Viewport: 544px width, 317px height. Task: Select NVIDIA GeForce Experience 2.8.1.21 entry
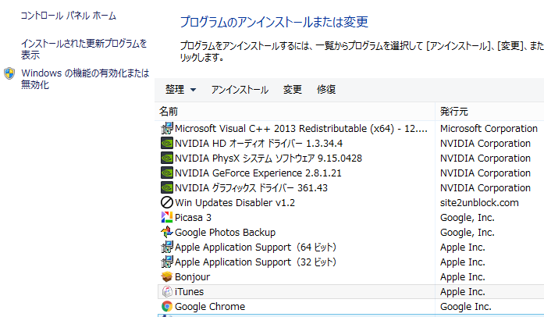[258, 173]
